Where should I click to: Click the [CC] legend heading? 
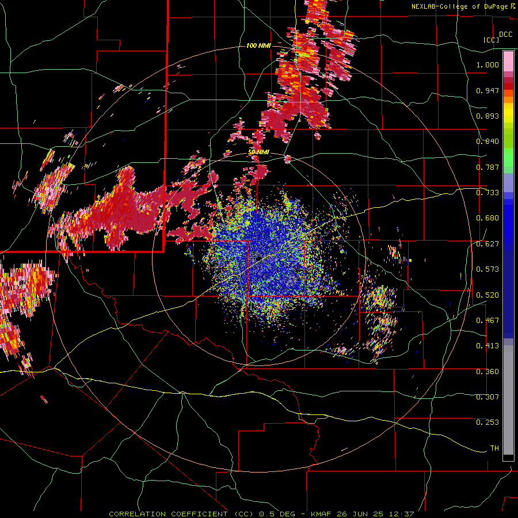(x=492, y=40)
